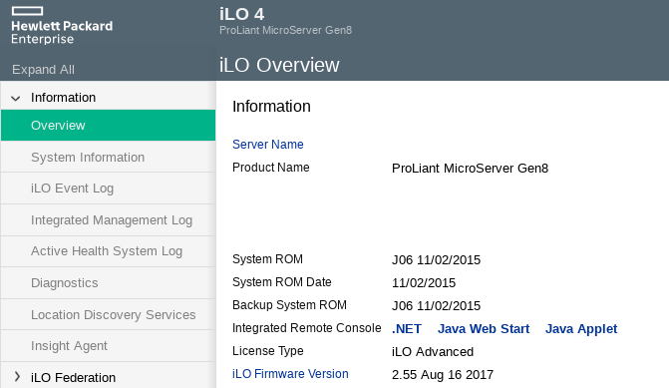Click the License Type label
This screenshot has height=388, width=669.
tap(268, 351)
